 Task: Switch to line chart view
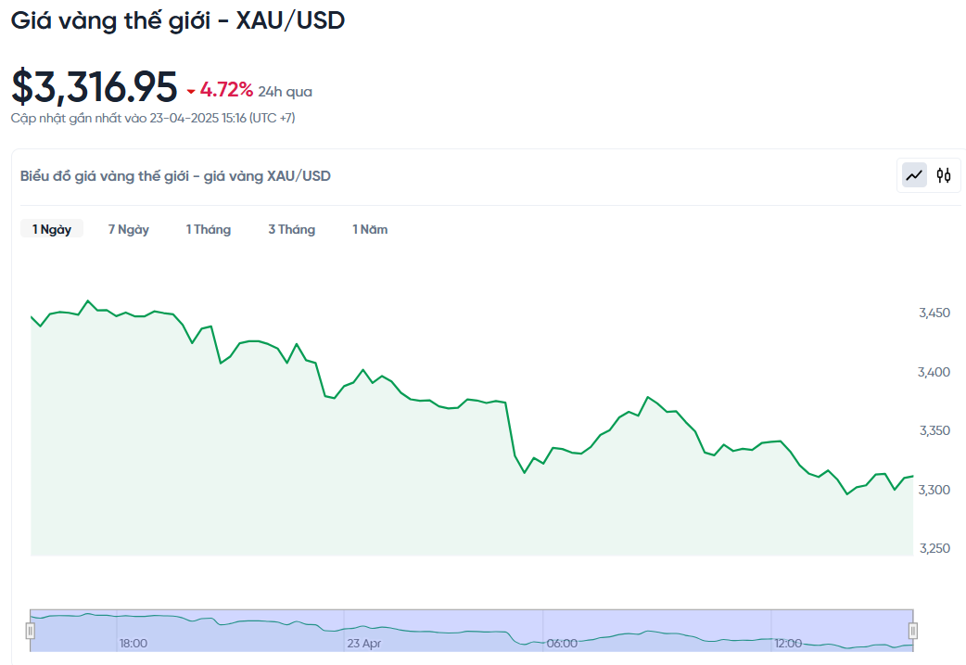[x=915, y=174]
